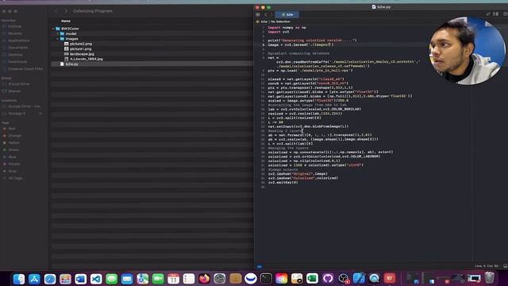This screenshot has width=508, height=286.
Task: Open System Settings from the Dock
Action: [220, 279]
